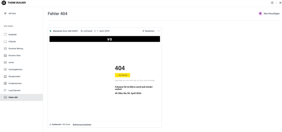The width and height of the screenshot is (282, 132).
Task: Select All Parts in sidebar
Action: (12, 13)
